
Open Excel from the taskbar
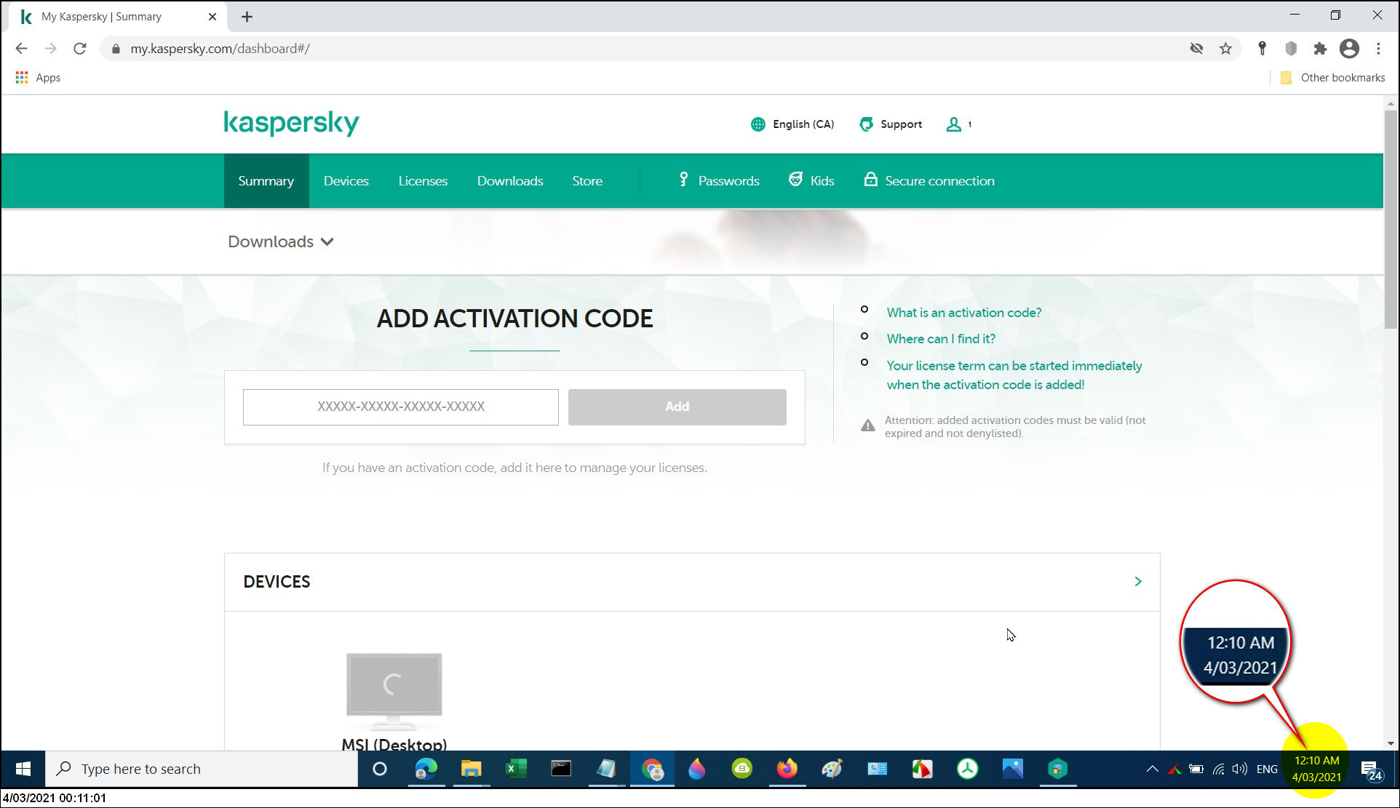click(517, 769)
